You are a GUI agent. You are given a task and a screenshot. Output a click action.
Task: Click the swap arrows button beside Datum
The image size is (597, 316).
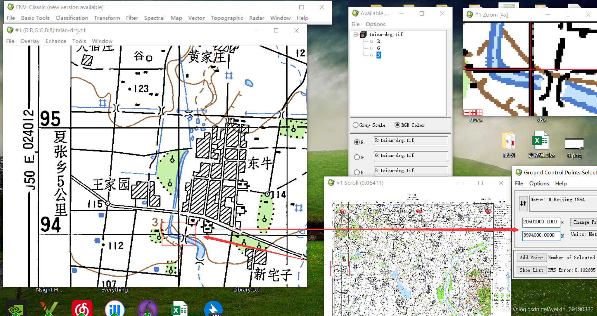point(523,203)
